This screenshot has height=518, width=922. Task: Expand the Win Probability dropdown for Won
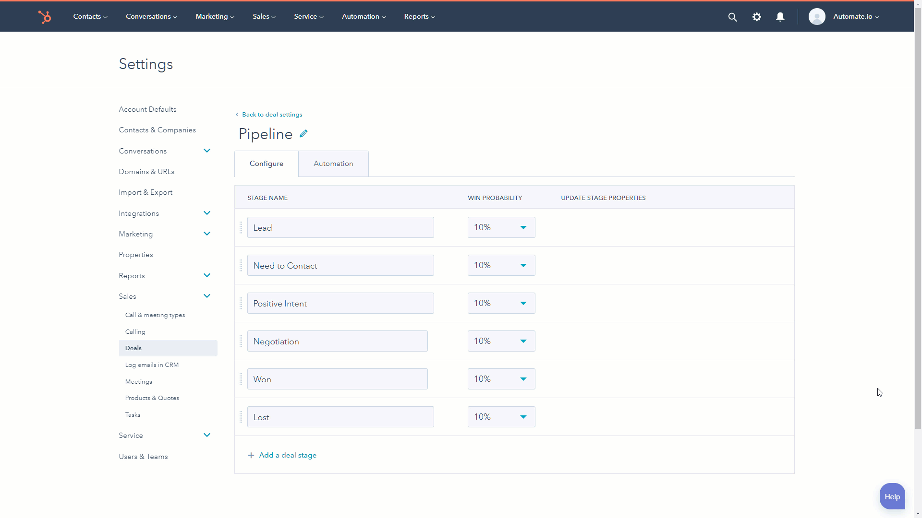[x=523, y=379]
